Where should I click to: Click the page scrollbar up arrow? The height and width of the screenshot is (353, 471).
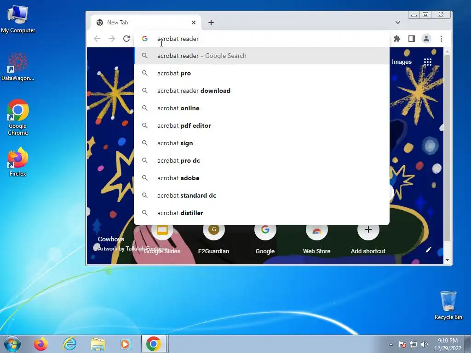pos(447,51)
